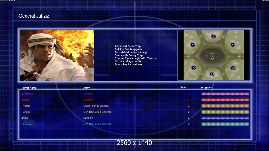Click China Infantry General army entry
The image size is (269, 151).
[96, 106]
